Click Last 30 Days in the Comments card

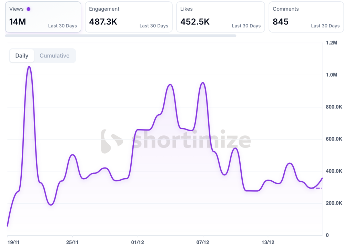pos(325,26)
